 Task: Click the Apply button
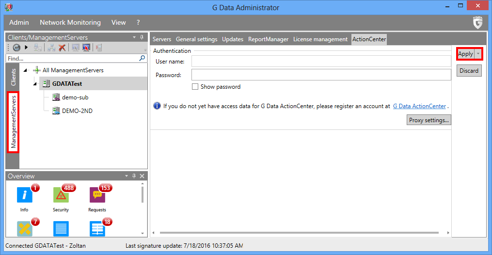pos(466,54)
